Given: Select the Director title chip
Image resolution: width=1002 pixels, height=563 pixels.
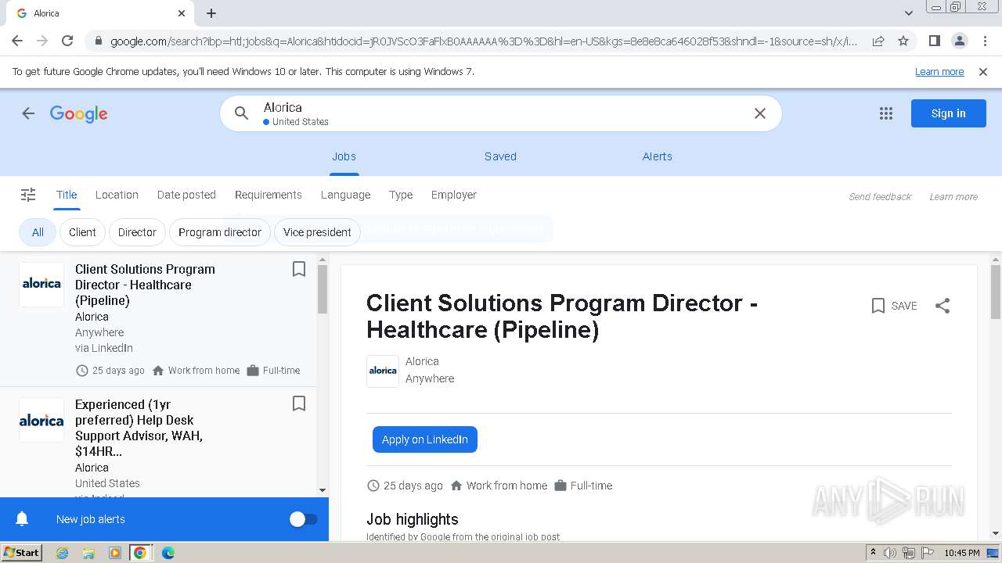Looking at the screenshot, I should pos(137,232).
